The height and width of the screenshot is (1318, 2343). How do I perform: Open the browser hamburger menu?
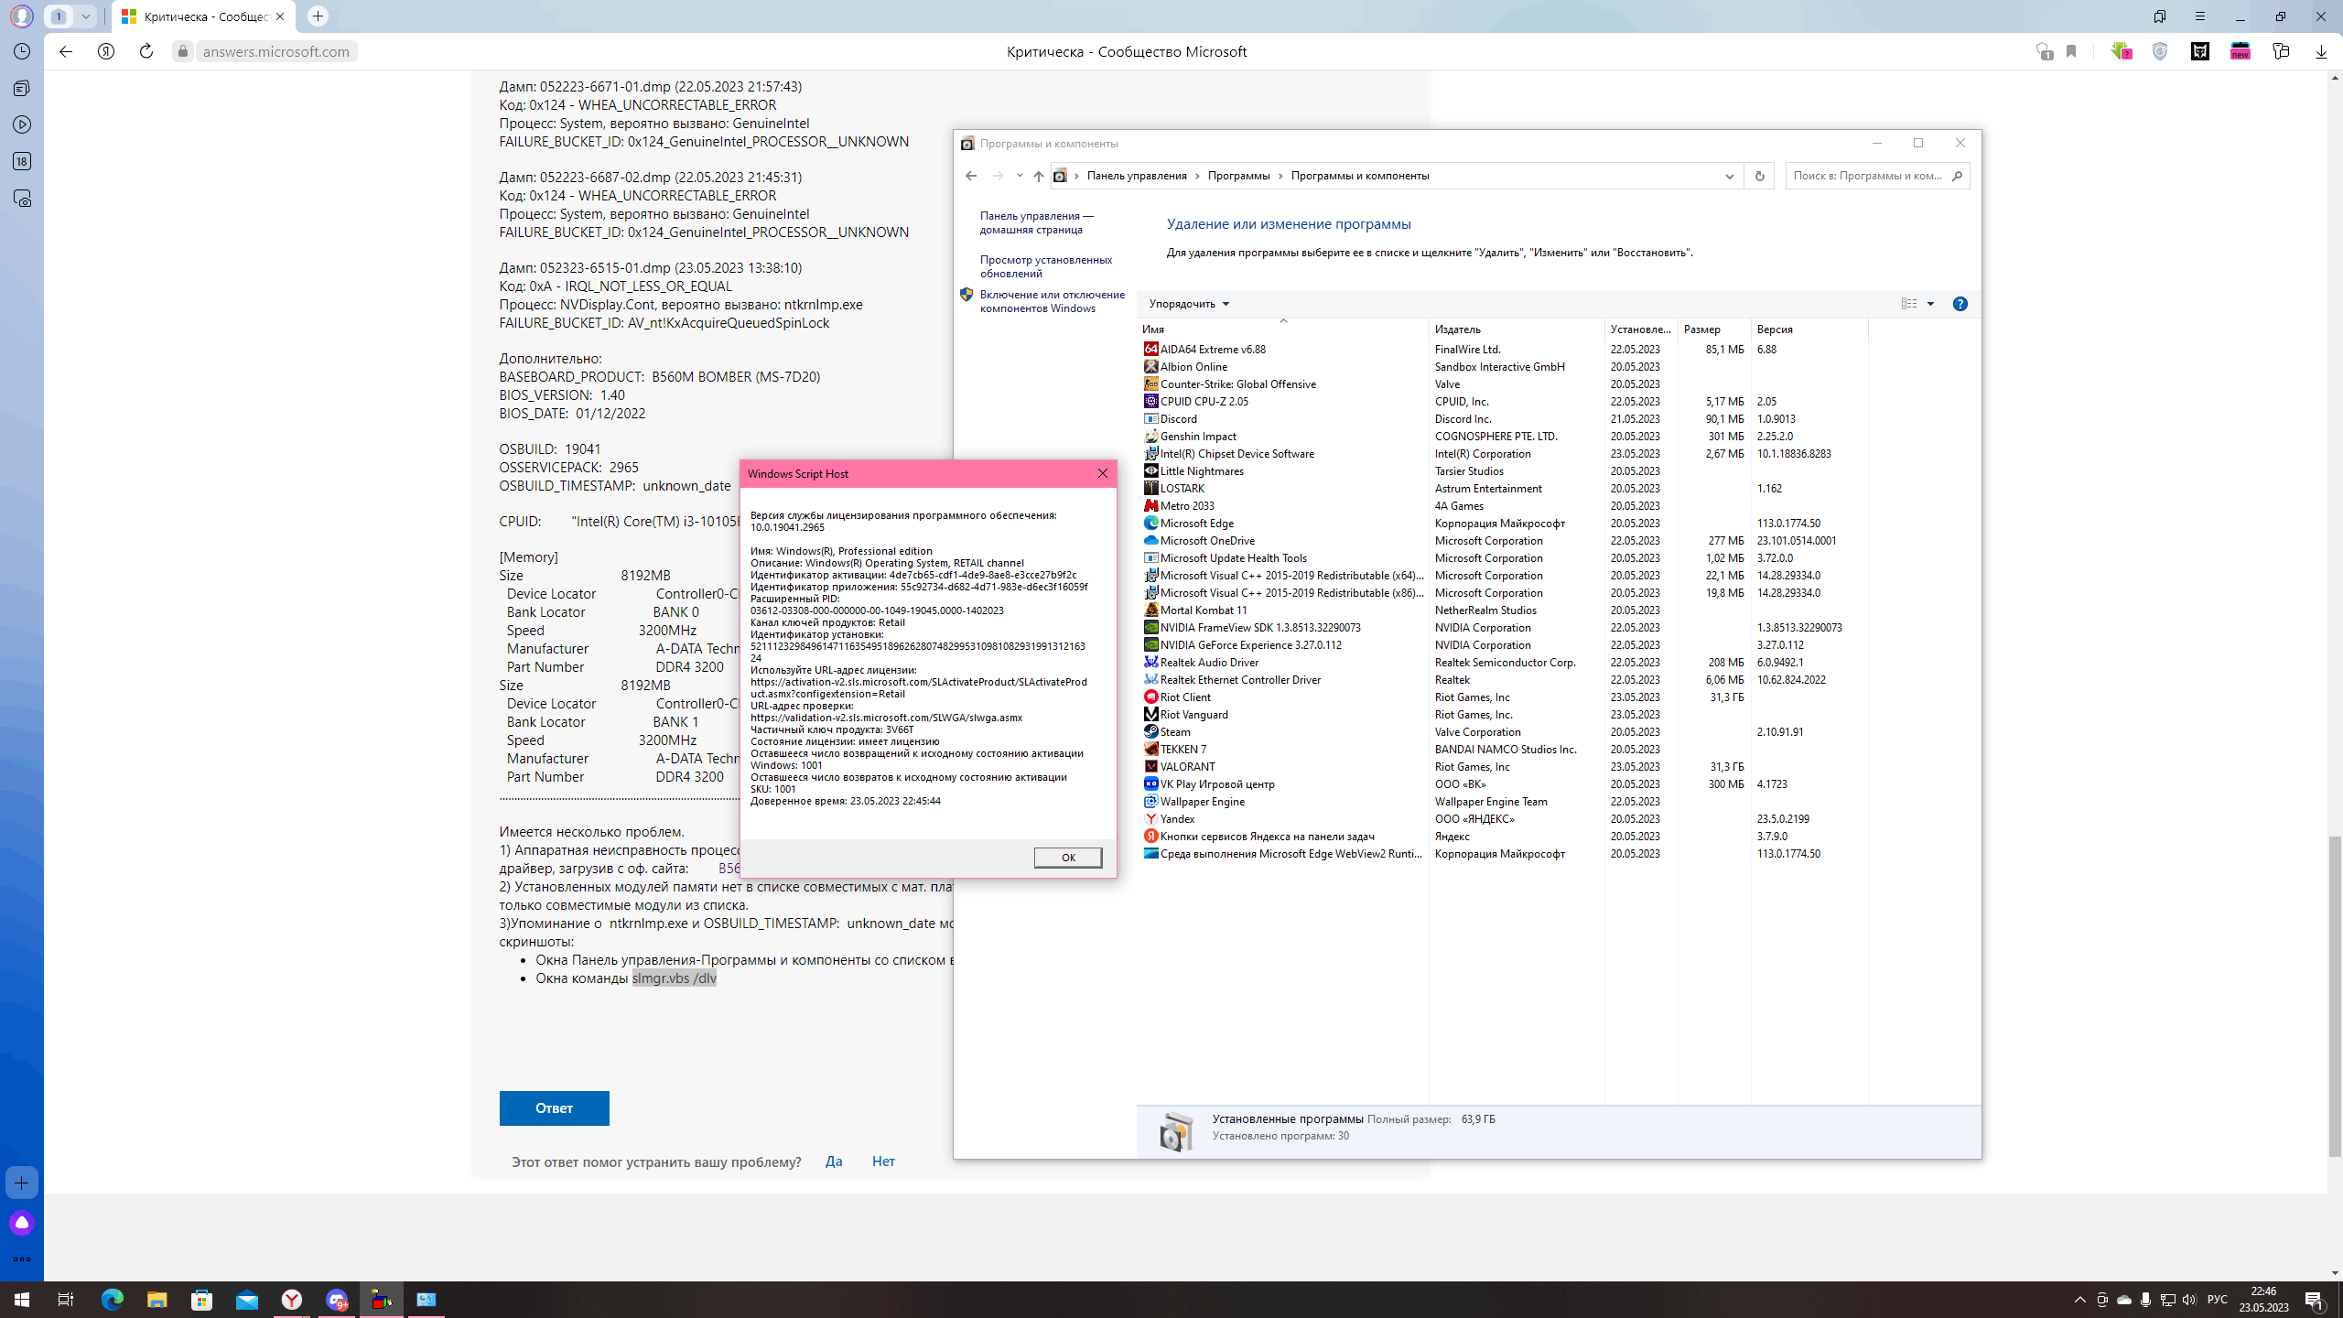[x=2200, y=16]
